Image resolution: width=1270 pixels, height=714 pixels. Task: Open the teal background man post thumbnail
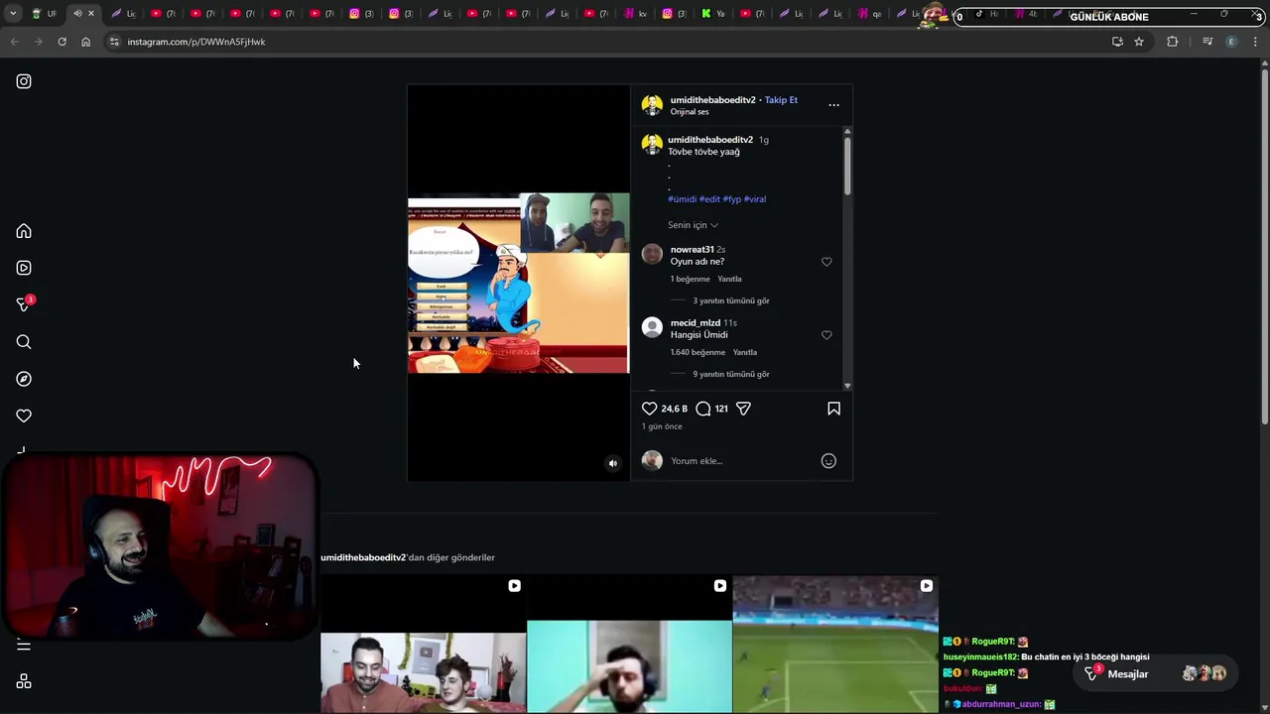click(x=629, y=644)
